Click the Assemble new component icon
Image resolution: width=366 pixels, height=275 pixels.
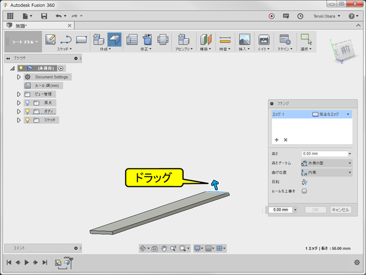[184, 40]
